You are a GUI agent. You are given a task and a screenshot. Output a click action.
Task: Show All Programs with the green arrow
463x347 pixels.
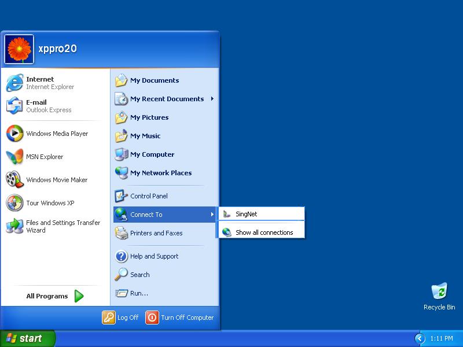79,296
